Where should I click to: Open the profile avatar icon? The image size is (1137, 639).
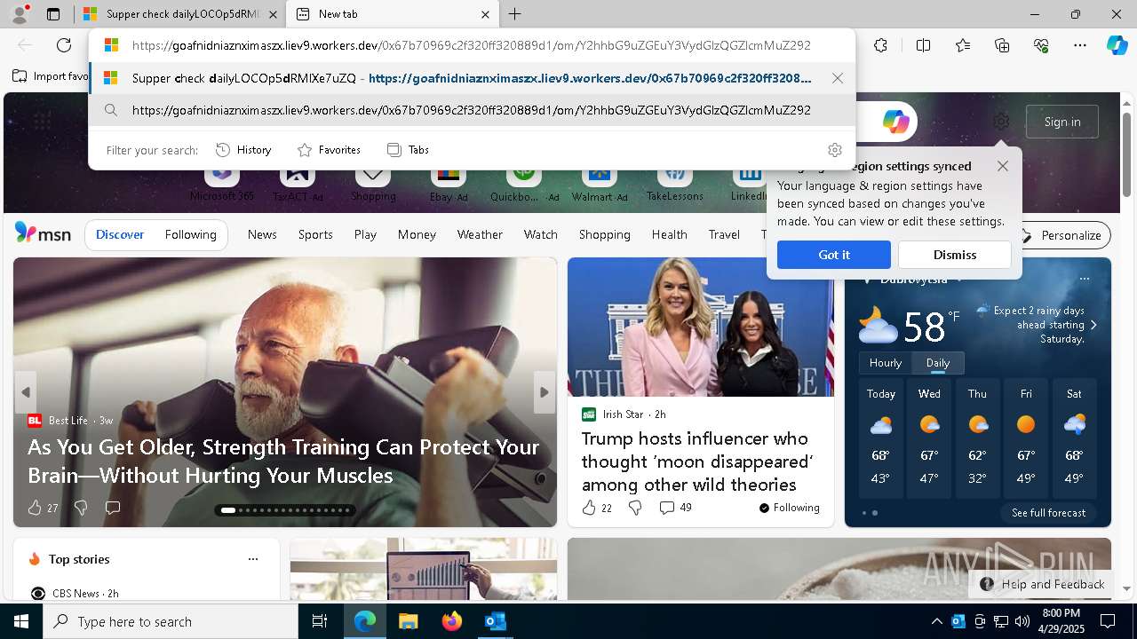[x=19, y=14]
